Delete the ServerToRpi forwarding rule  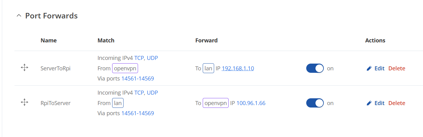[x=397, y=68]
